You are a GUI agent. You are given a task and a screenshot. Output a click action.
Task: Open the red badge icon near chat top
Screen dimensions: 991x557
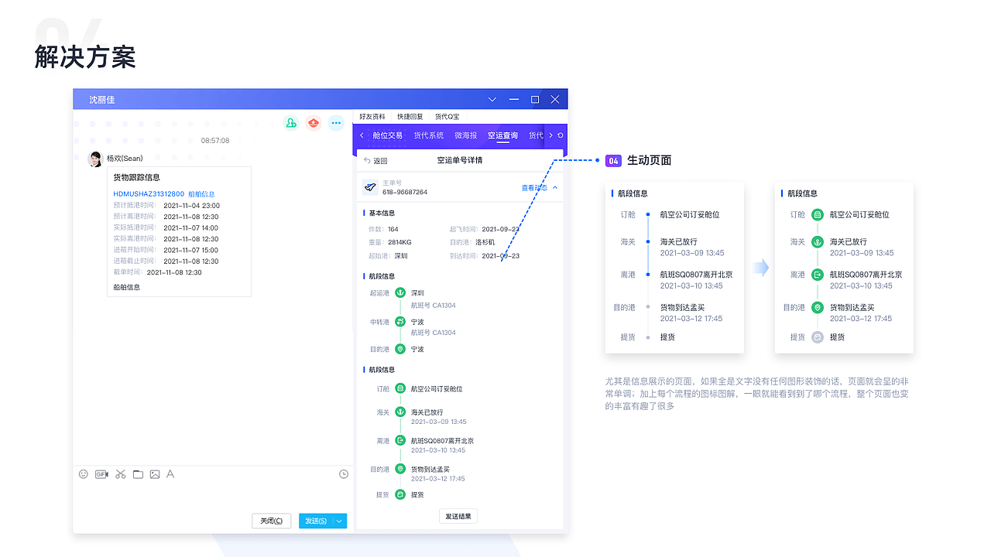coord(313,122)
